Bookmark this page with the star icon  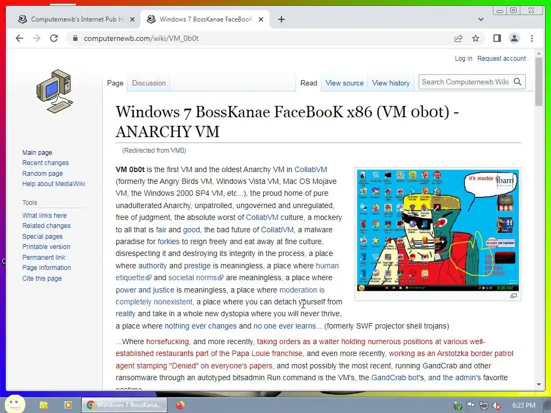point(476,38)
